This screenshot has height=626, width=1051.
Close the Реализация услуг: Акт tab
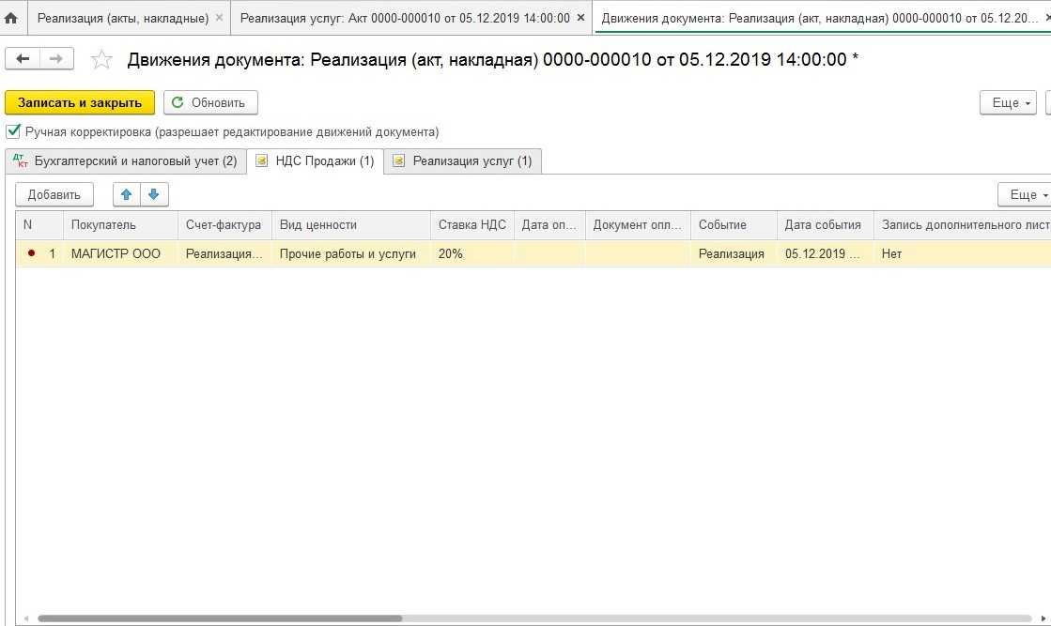(x=580, y=18)
